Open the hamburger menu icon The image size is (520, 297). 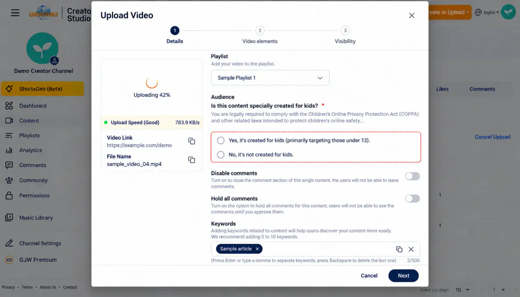(15, 13)
